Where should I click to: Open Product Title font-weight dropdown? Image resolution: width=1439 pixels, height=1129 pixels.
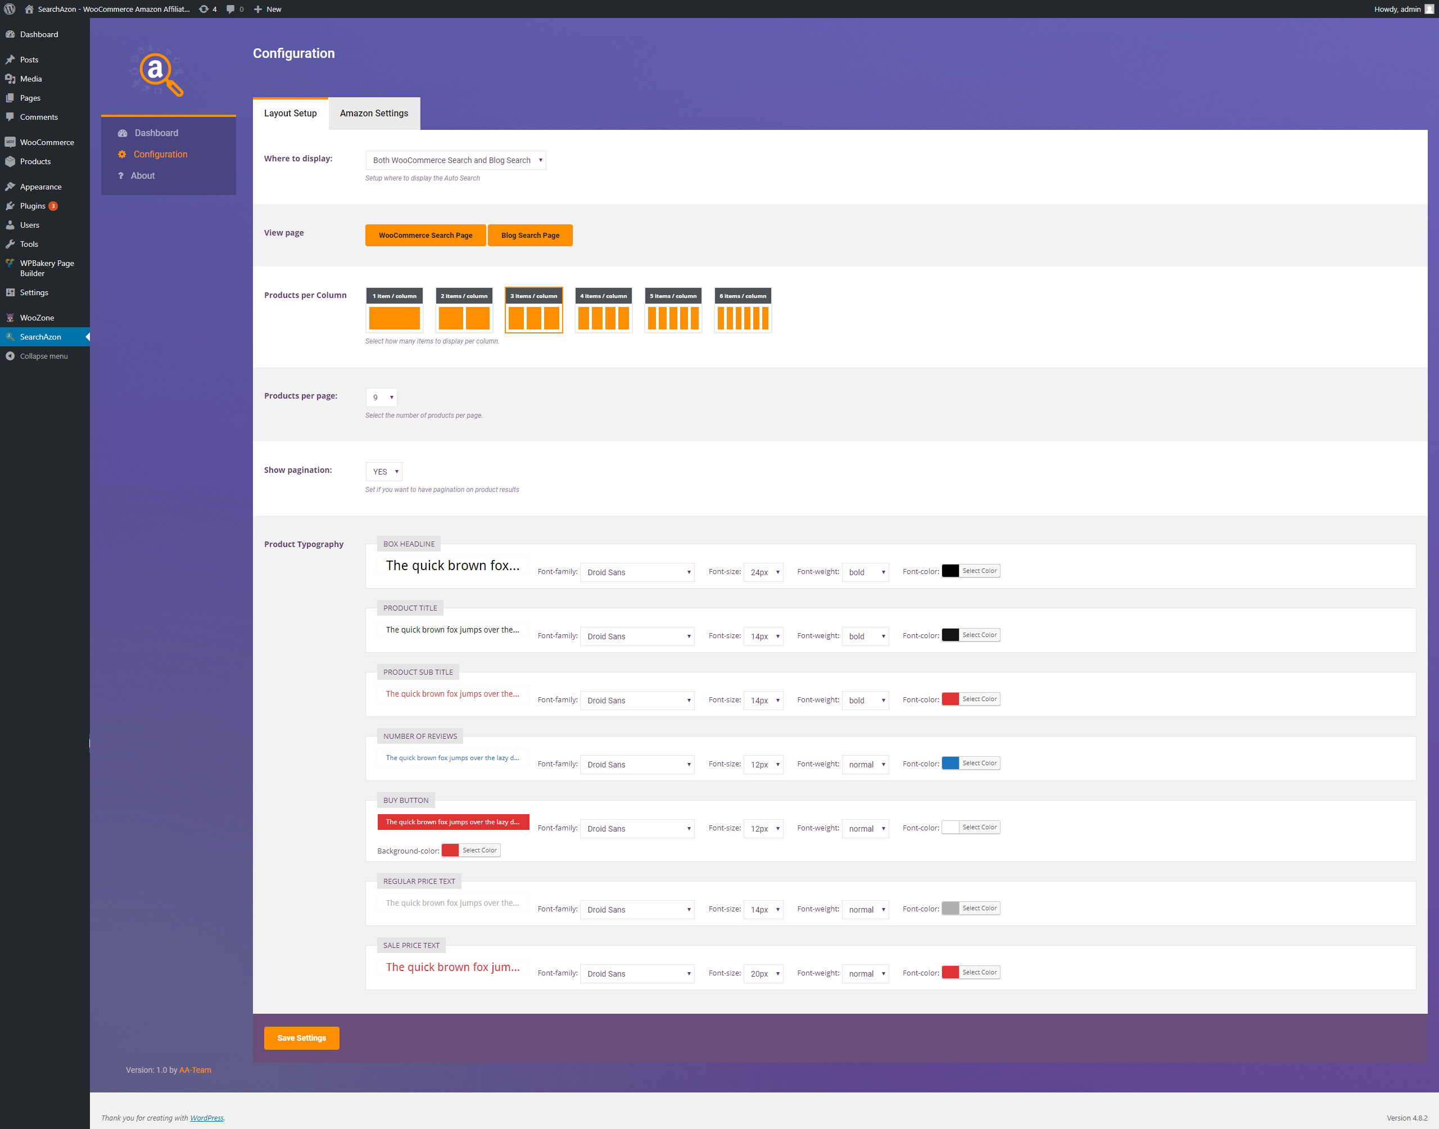pyautogui.click(x=866, y=636)
